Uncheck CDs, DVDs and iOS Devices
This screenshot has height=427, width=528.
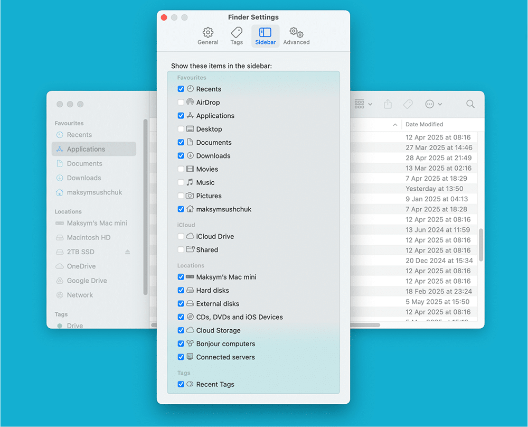coord(181,317)
